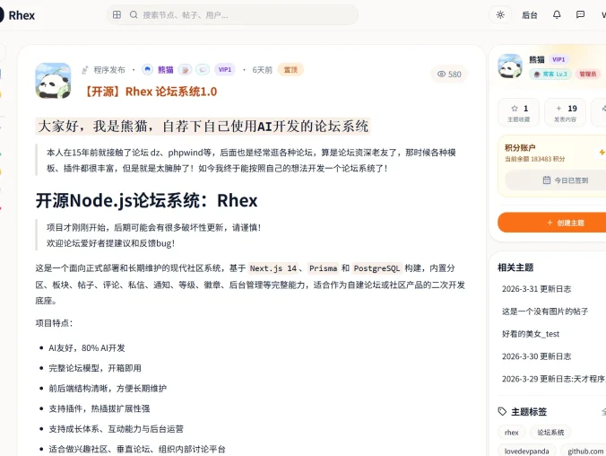Click the tag icon beside 主题标签
This screenshot has width=606, height=456.
tap(502, 411)
